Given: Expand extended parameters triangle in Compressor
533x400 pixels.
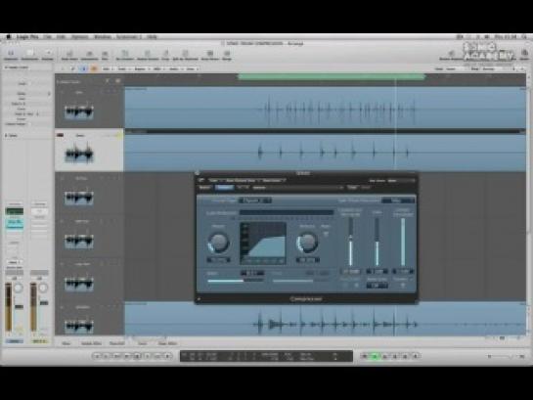Looking at the screenshot, I should coord(199,299).
